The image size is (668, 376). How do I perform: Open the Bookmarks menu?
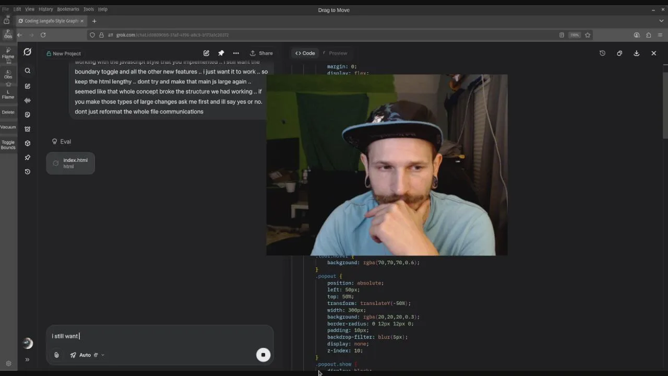[x=68, y=9]
